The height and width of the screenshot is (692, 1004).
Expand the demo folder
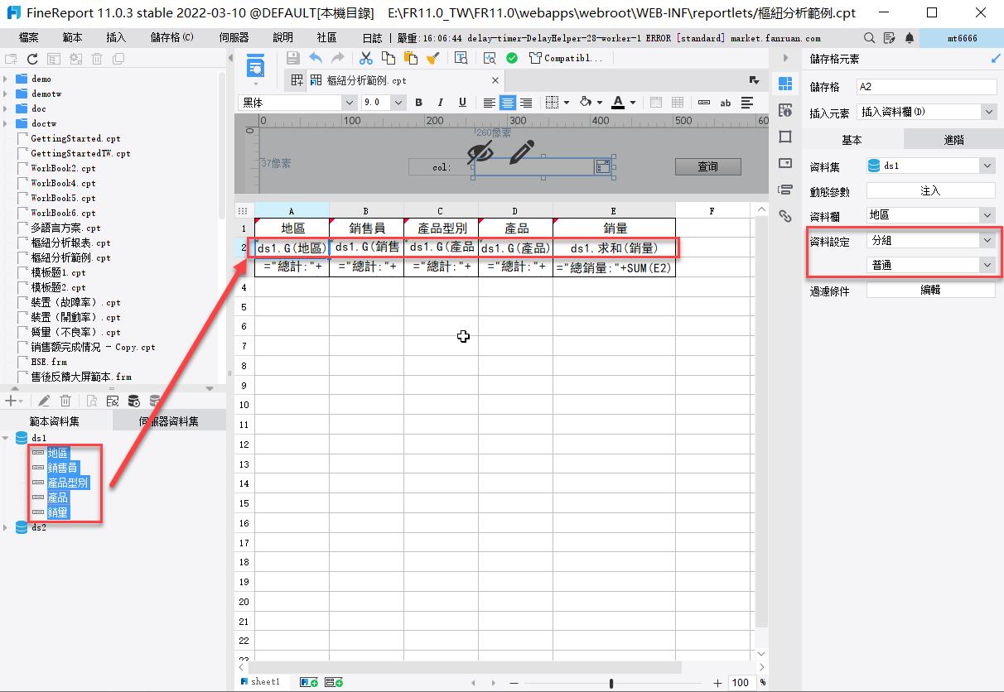point(6,79)
